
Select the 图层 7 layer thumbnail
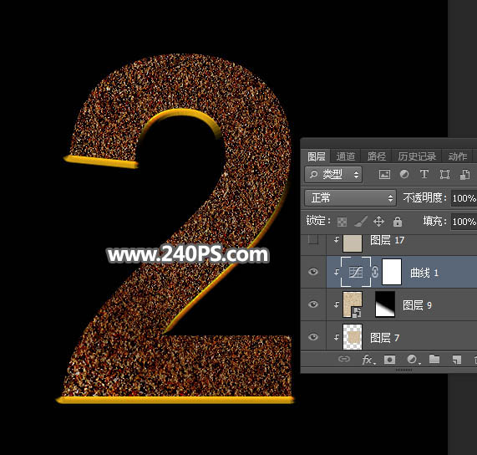pyautogui.click(x=353, y=337)
